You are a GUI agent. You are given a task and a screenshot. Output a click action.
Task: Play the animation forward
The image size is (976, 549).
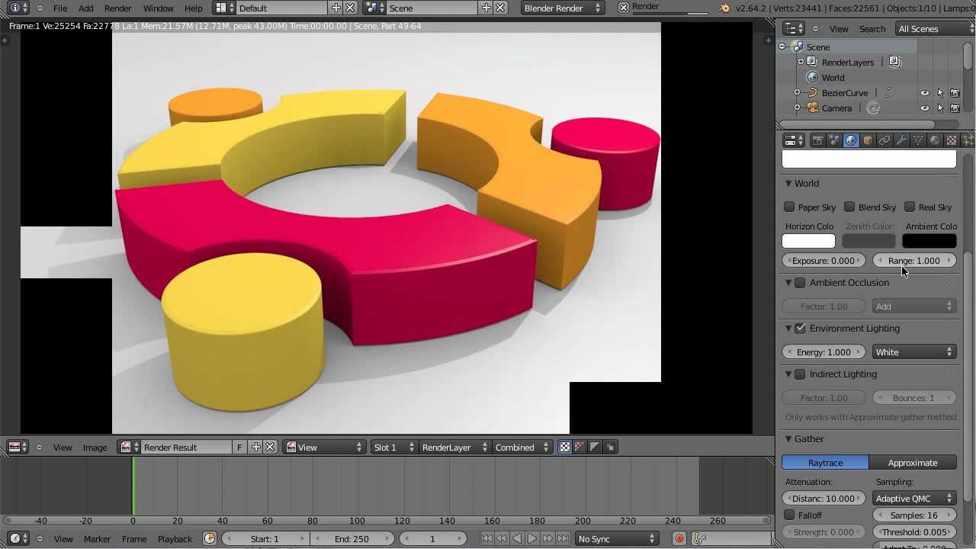click(532, 538)
